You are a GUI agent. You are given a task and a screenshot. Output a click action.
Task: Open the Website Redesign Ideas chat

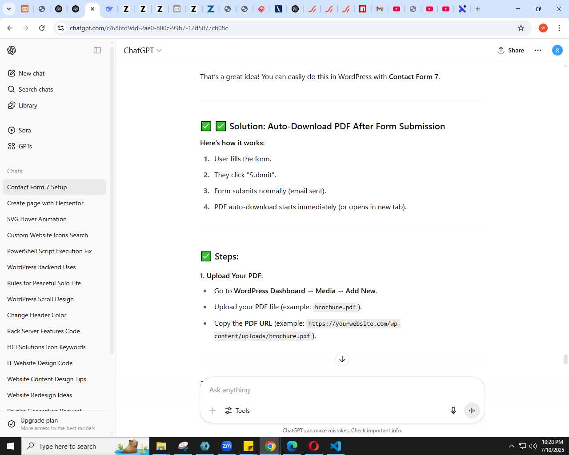(54, 395)
